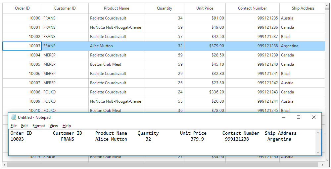
Task: Sort by the Contact Number column header
Action: pos(253,8)
